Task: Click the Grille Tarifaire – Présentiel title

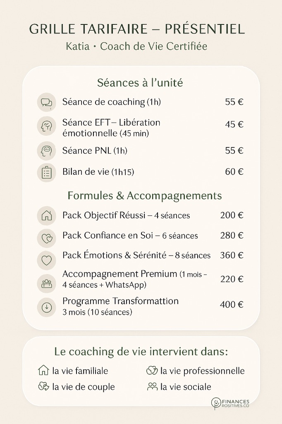Action: 137,29
